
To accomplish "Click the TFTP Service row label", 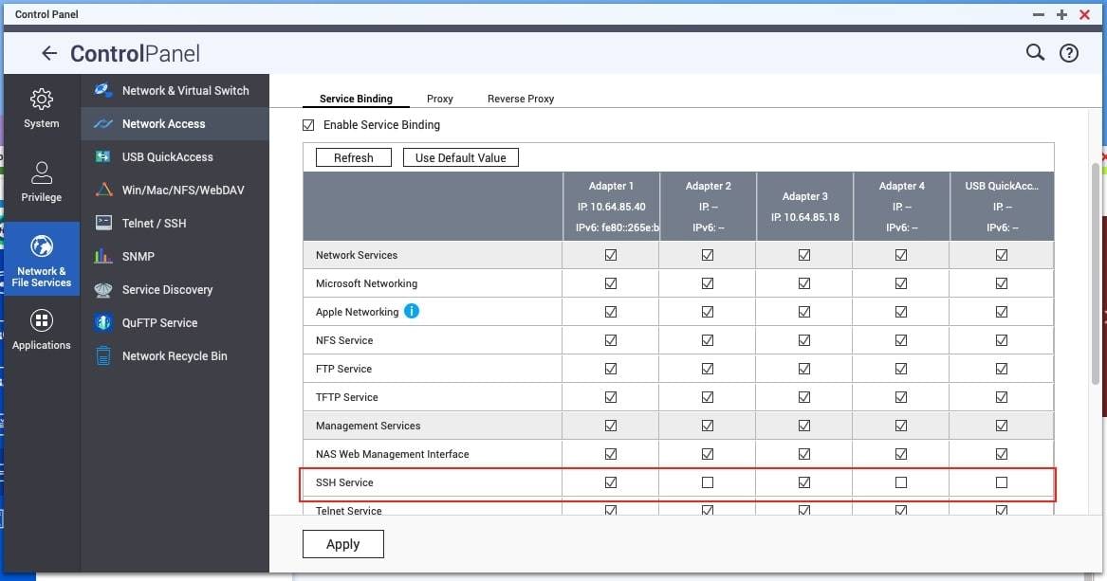I will pyautogui.click(x=346, y=397).
